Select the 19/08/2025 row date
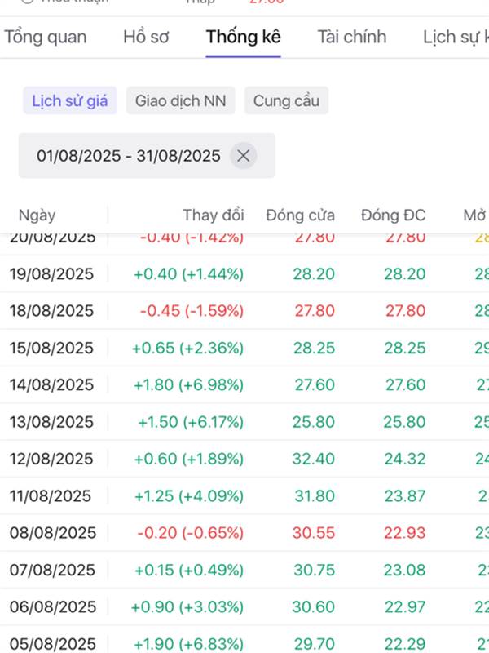The width and height of the screenshot is (489, 653). point(51,274)
